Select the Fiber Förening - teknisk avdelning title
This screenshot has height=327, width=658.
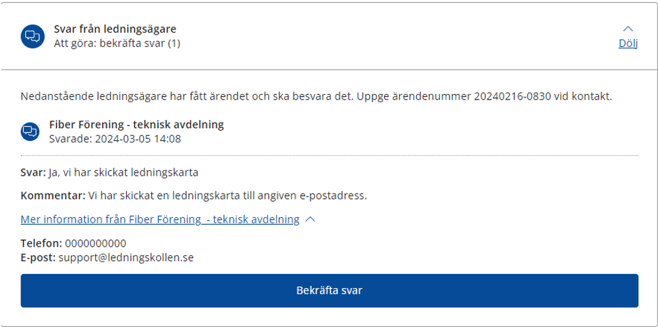point(137,125)
